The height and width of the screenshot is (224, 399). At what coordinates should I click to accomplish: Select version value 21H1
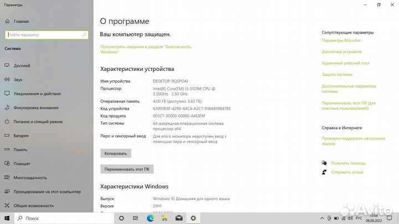(157, 206)
